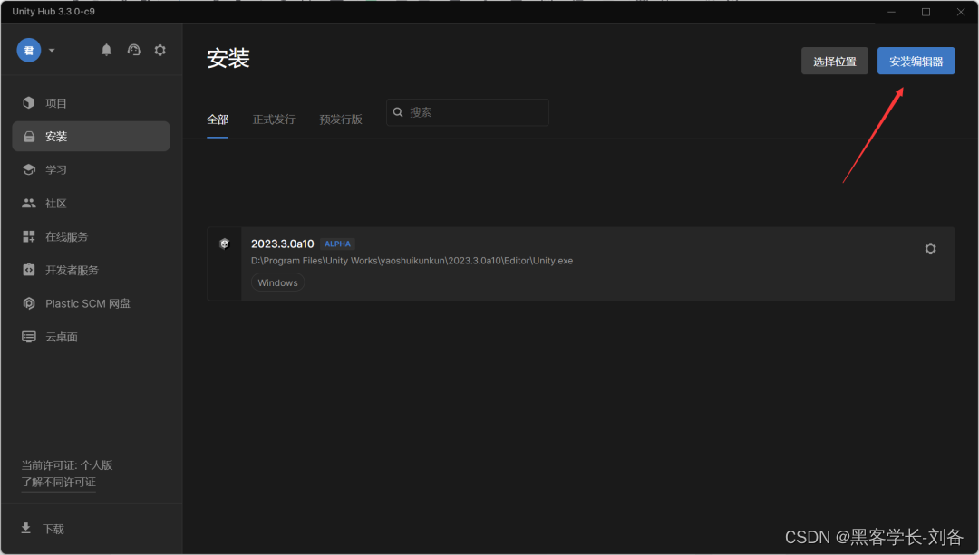Viewport: 979px width, 555px height.
Task: Open Plastic SCM 网盘 section
Action: (92, 303)
